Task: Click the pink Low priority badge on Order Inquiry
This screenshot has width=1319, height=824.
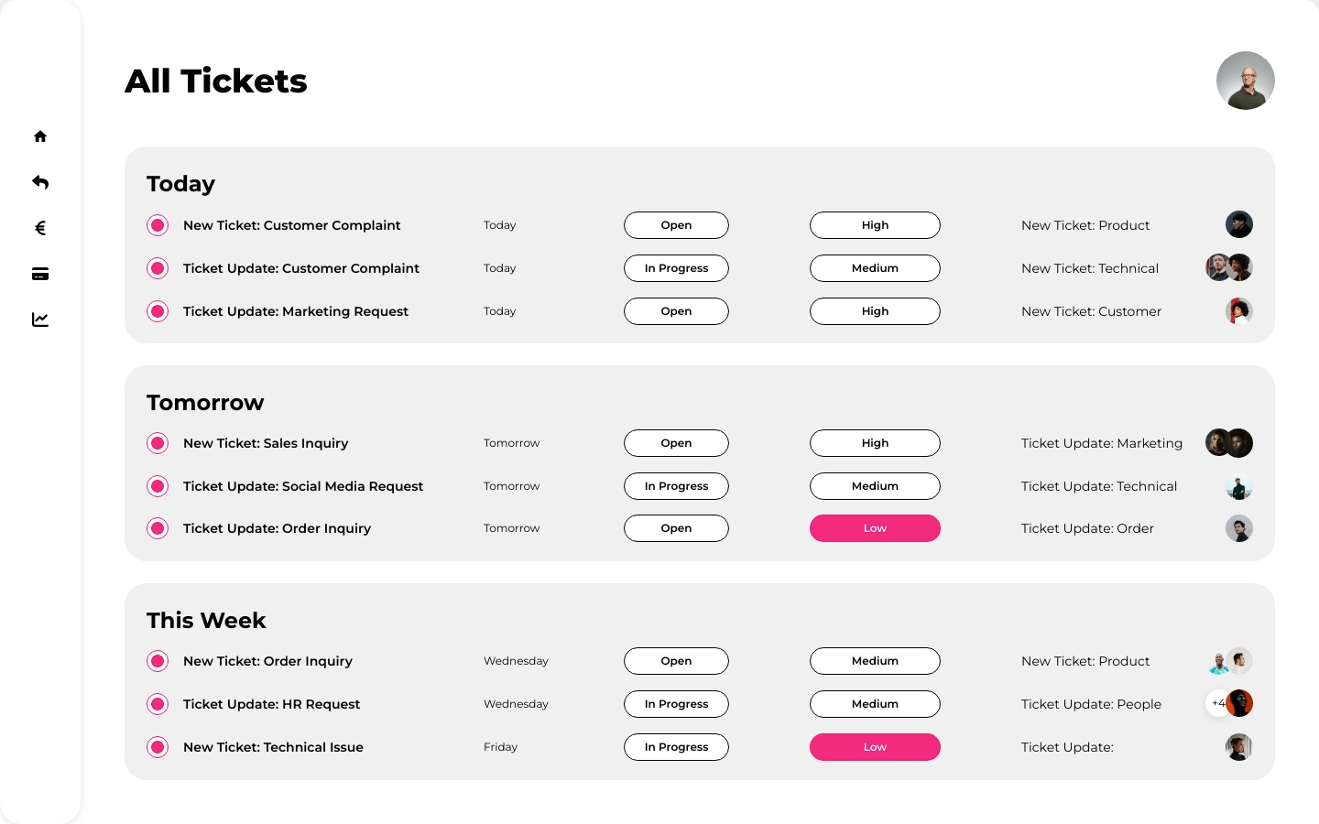Action: click(875, 528)
